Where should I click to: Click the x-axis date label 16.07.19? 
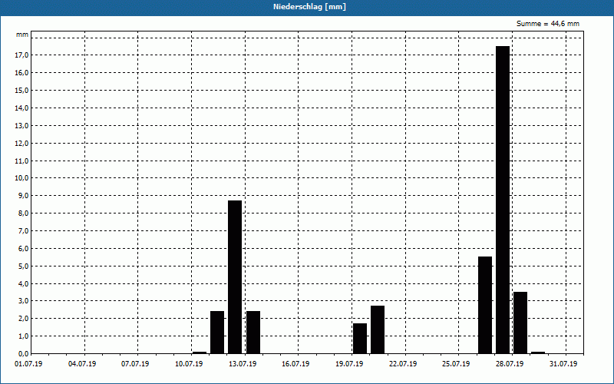pyautogui.click(x=295, y=364)
